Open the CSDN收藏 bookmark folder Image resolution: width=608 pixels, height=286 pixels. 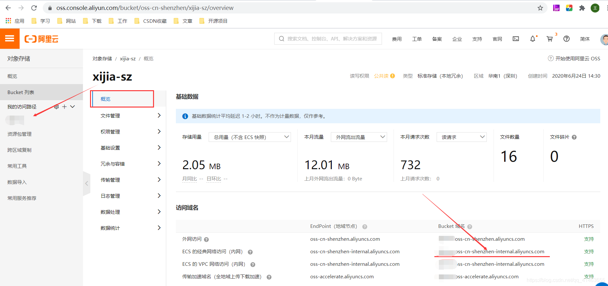[x=150, y=21]
